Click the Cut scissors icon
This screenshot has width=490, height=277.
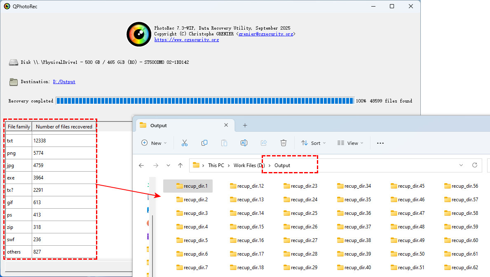(x=184, y=143)
